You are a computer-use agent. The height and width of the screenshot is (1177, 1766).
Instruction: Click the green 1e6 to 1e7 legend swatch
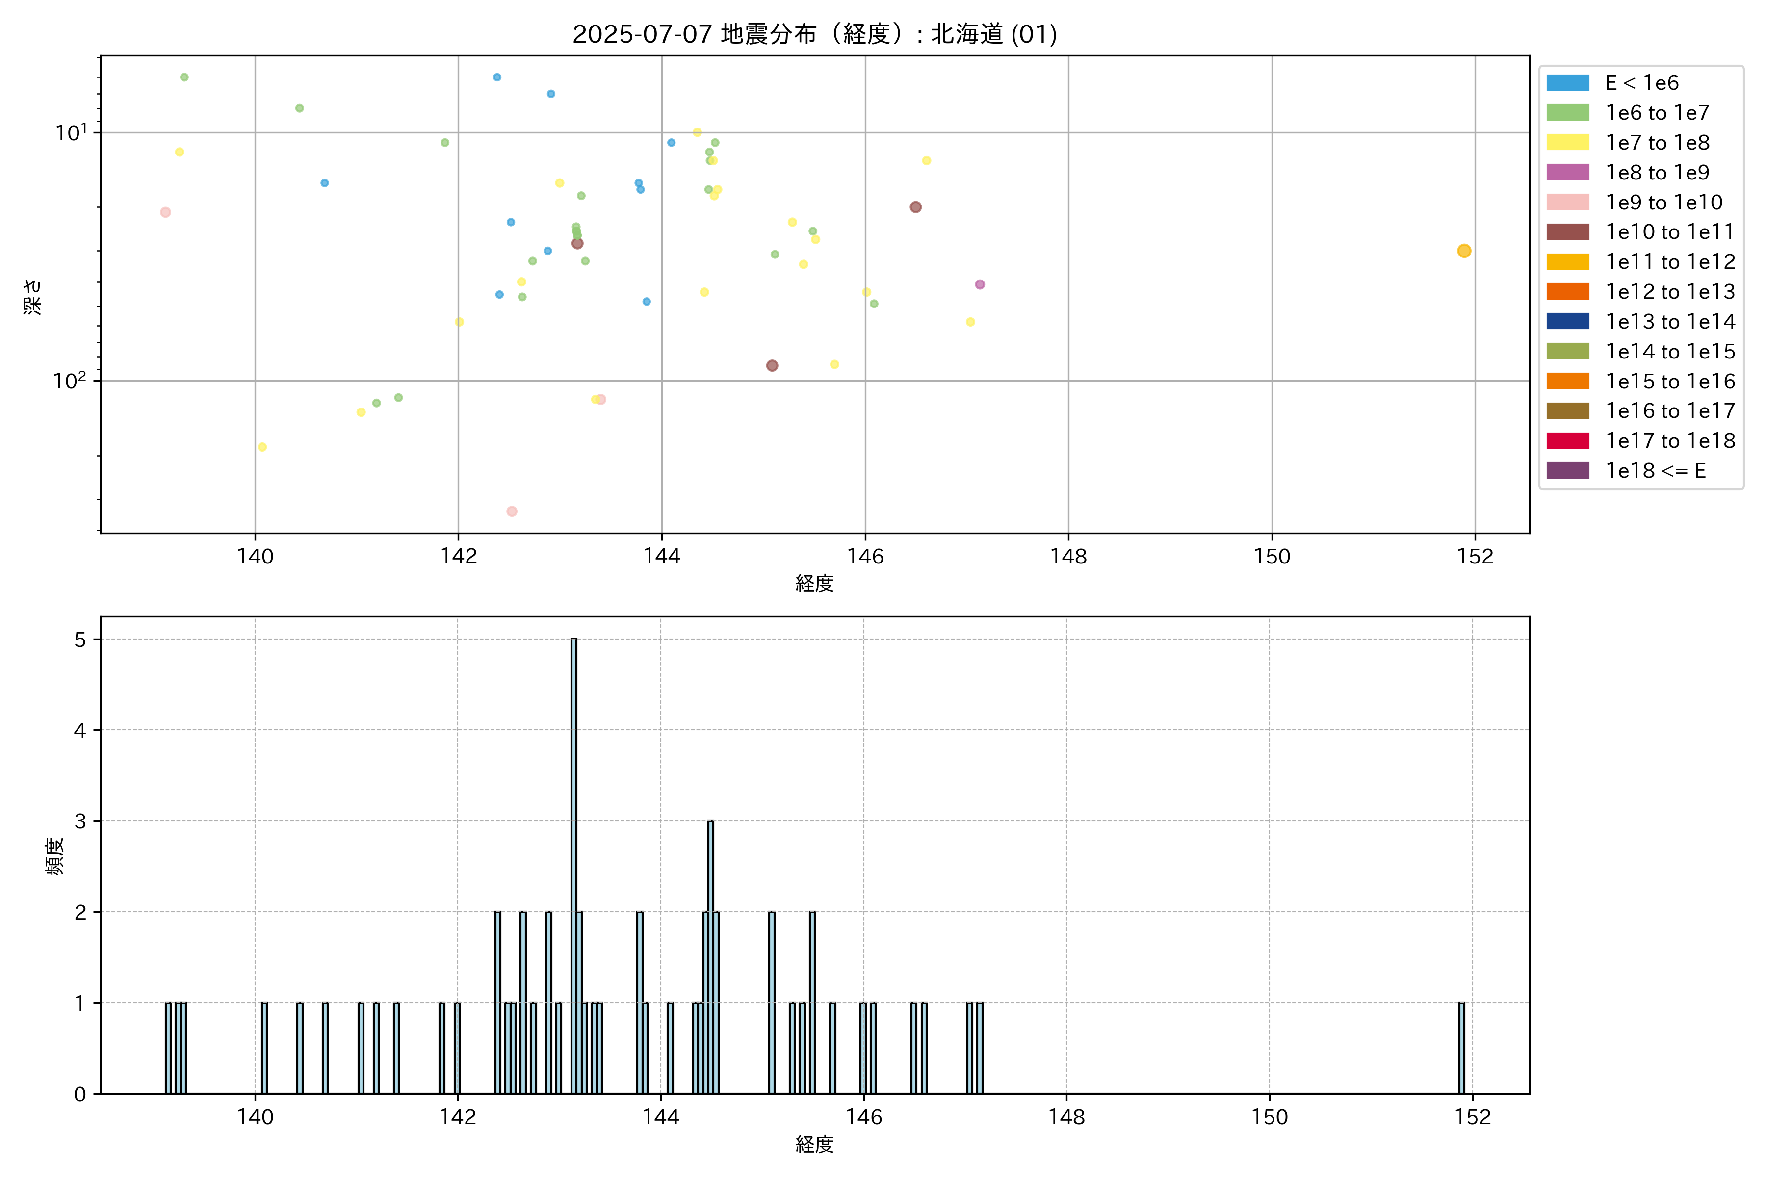pos(1567,113)
